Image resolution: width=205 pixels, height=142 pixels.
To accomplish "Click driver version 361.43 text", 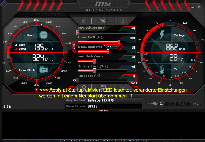I will 92,106.
